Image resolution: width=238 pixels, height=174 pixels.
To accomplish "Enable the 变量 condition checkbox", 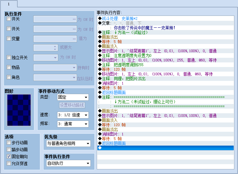I will (9, 38).
